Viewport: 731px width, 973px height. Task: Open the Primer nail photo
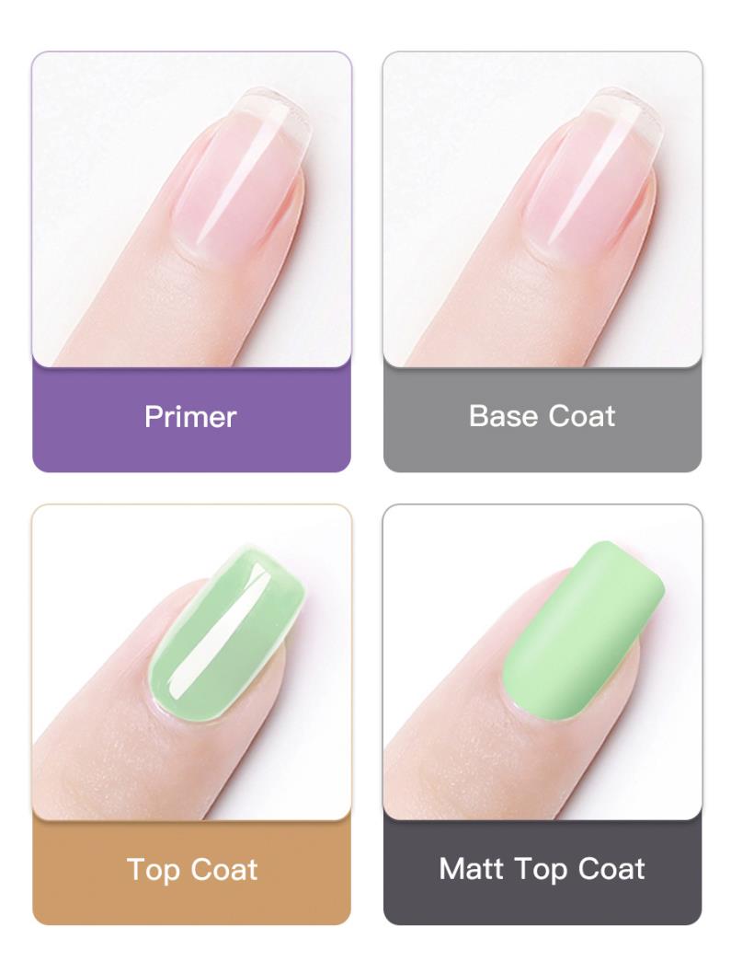[x=191, y=209]
